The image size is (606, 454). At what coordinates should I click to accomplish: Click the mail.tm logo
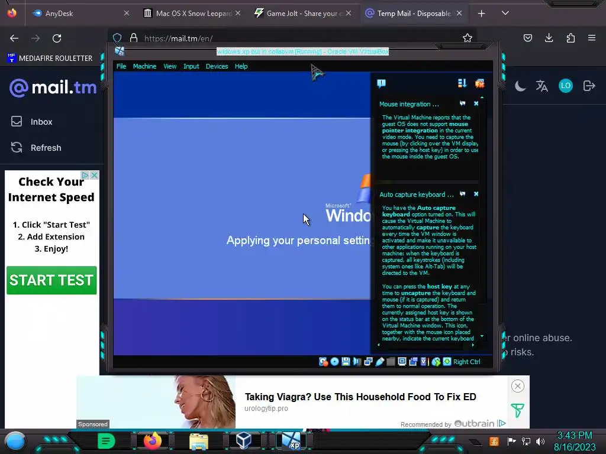point(53,87)
